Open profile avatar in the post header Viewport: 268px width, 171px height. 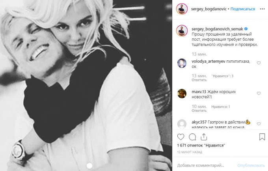click(182, 9)
